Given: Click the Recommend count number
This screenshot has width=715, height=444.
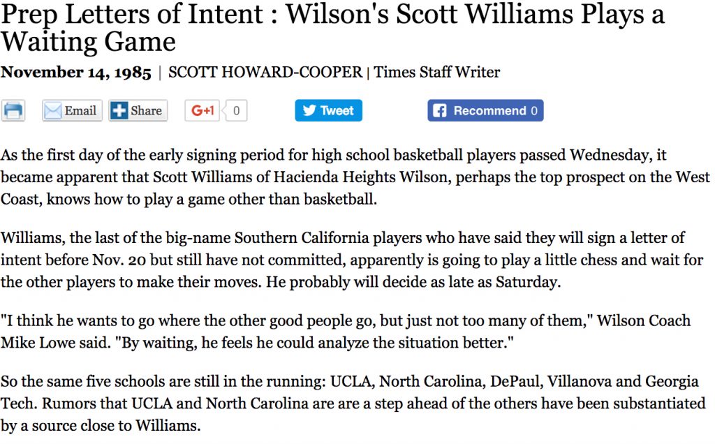Looking at the screenshot, I should 534,111.
